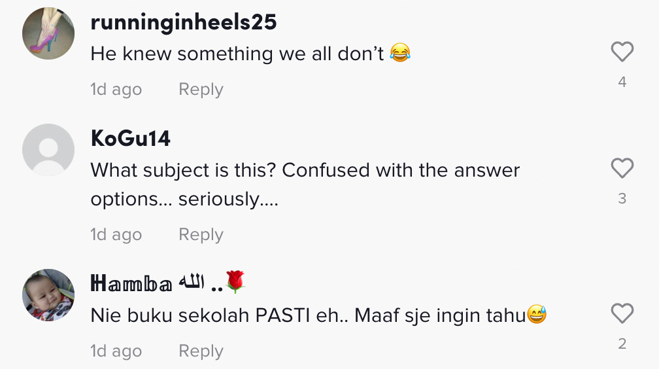View the Hamba baby photo avatar

[48, 295]
